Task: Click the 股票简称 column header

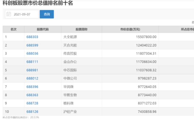Action: (x=81, y=29)
